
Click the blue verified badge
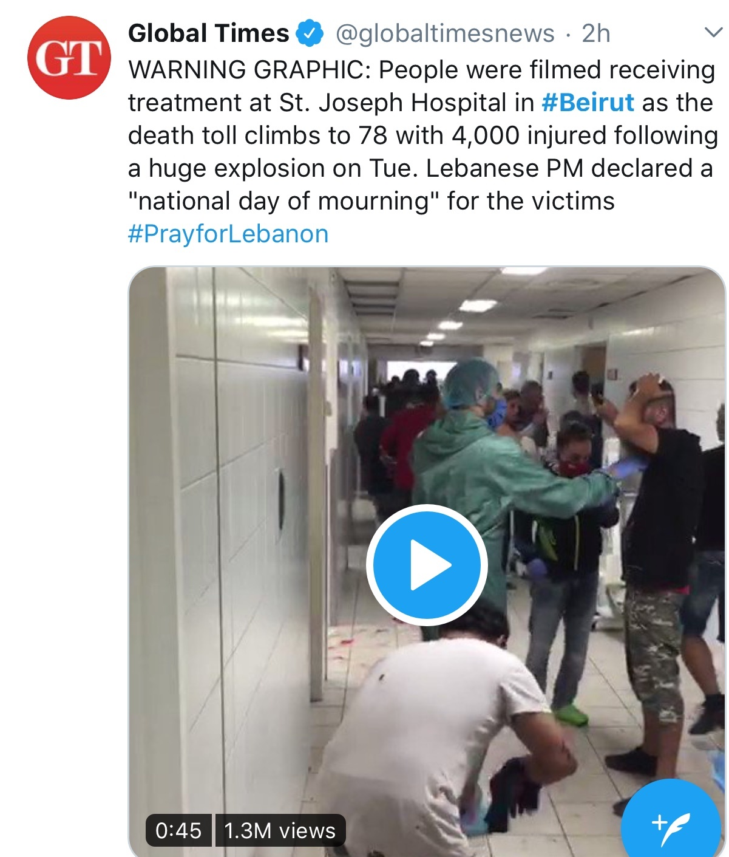point(310,33)
